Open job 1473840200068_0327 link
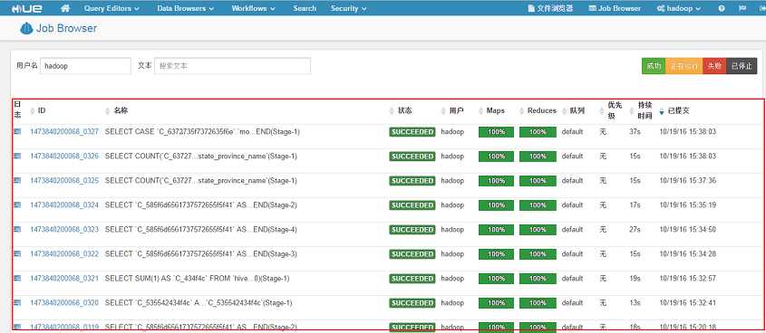Screen dimensions: 766x333 [x=64, y=131]
